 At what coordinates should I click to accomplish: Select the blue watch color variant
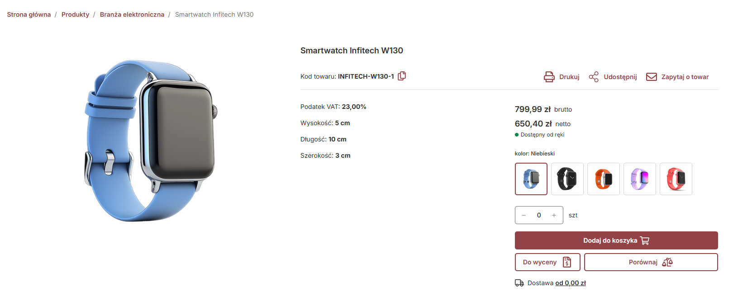click(531, 179)
